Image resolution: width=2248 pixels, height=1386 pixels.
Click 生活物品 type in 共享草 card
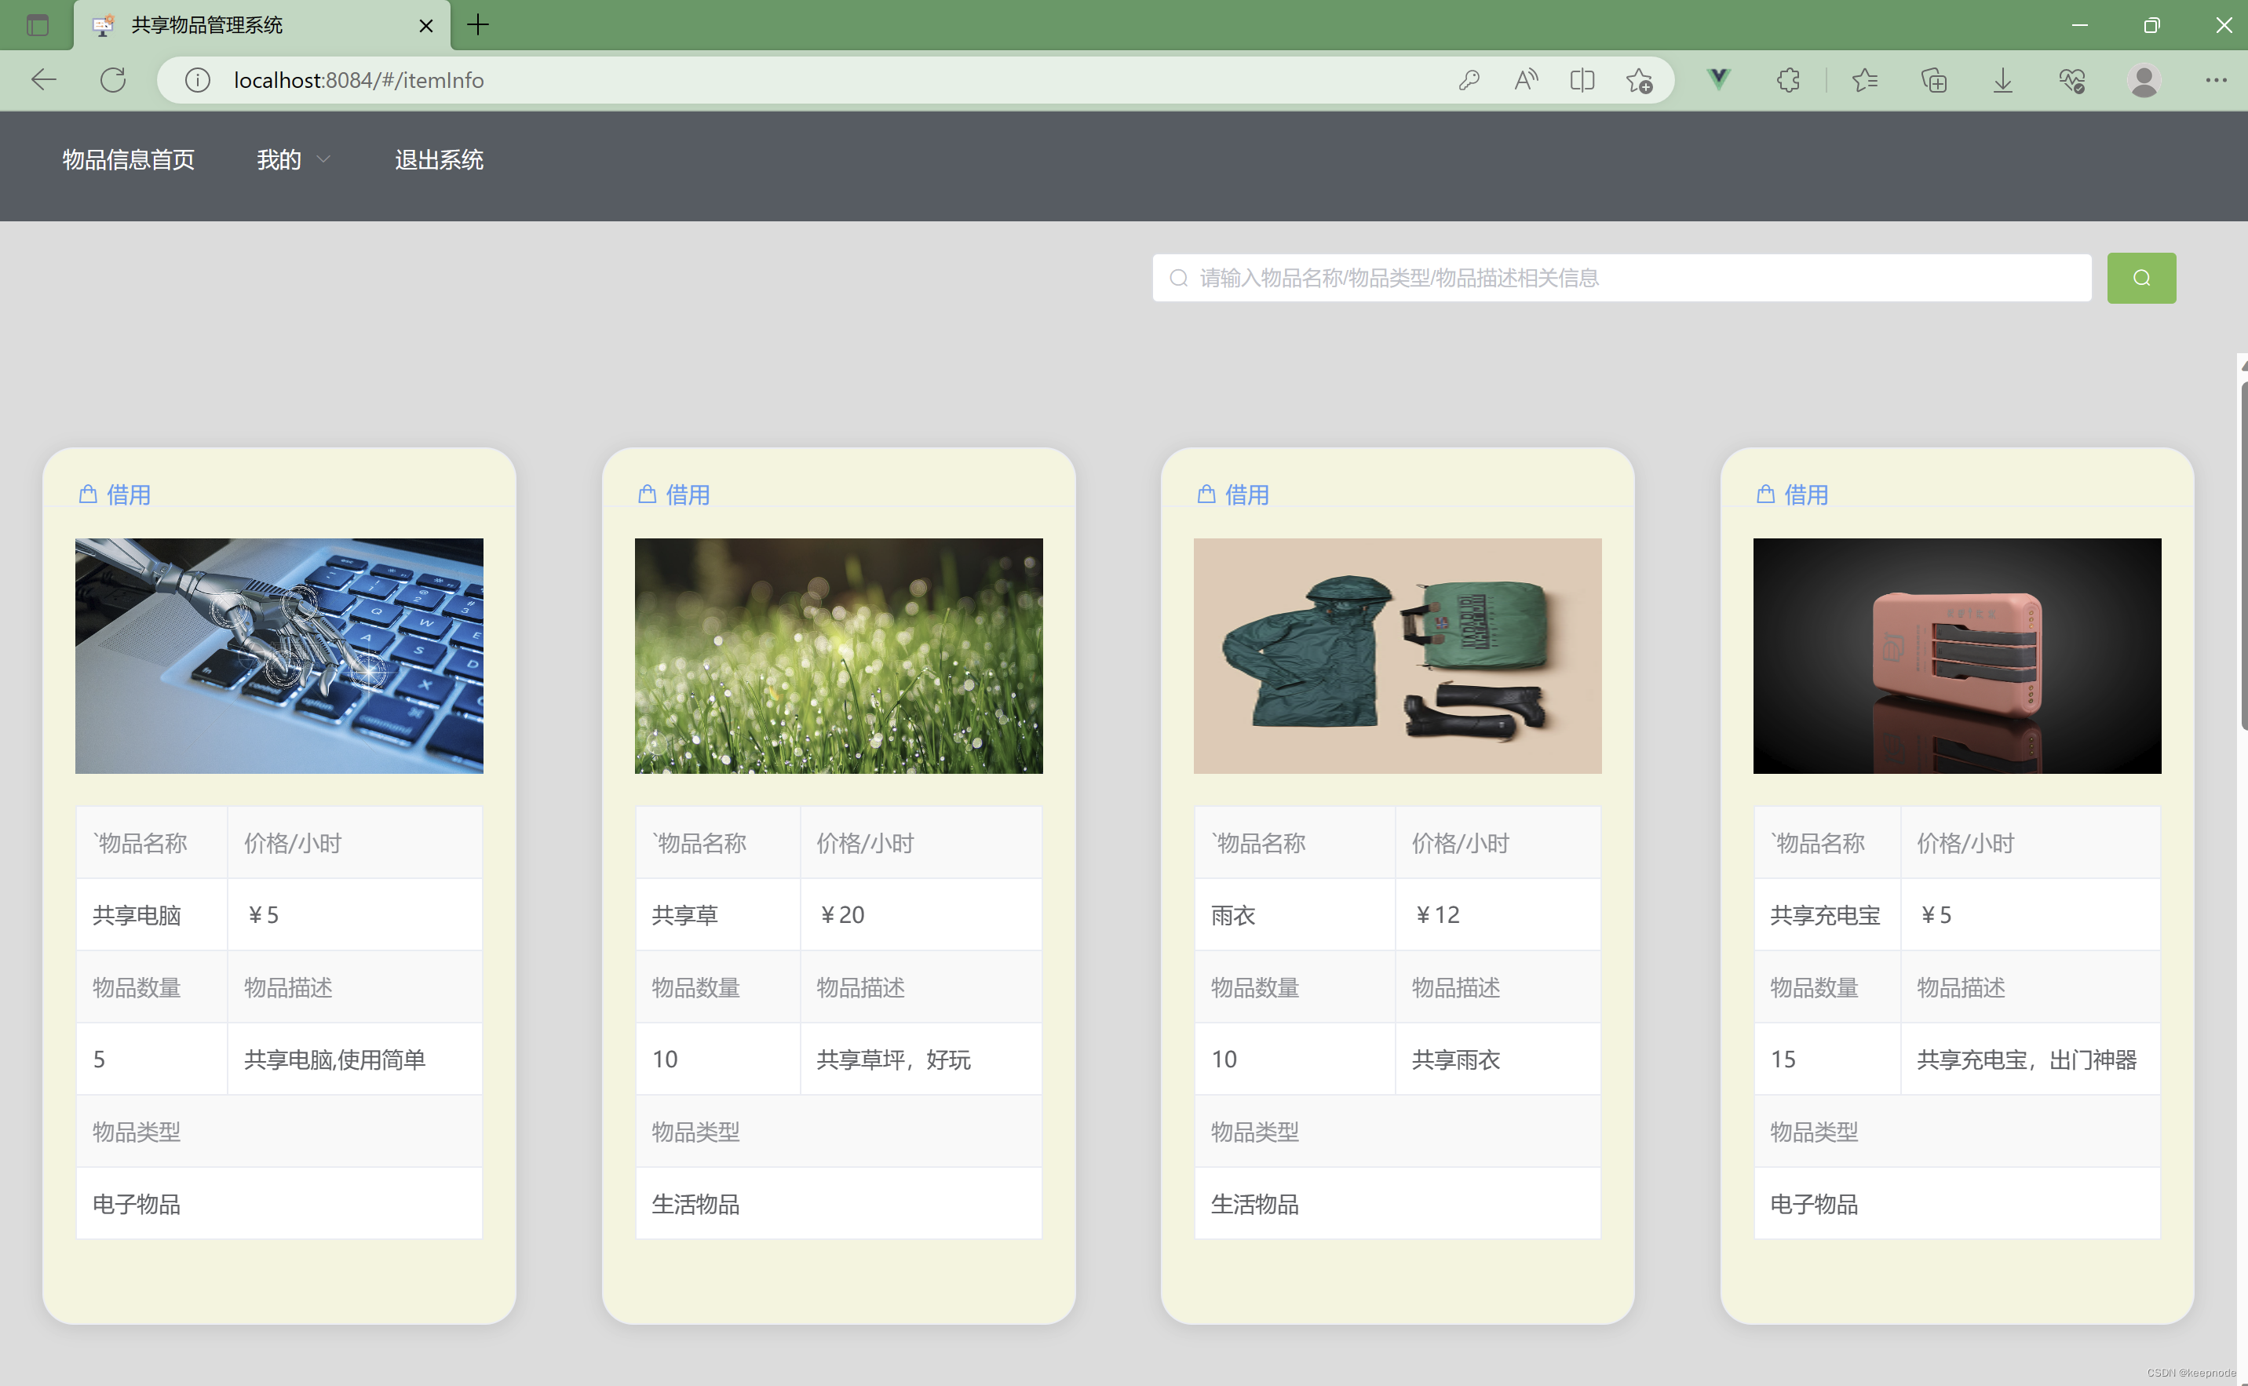coord(839,1204)
